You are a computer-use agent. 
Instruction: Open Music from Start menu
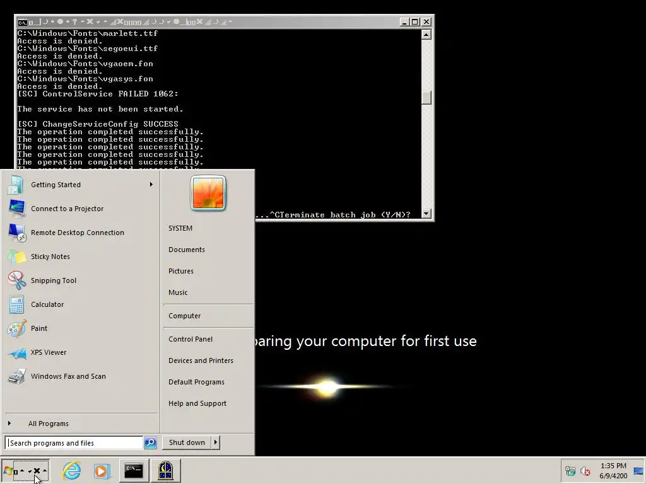pyautogui.click(x=177, y=292)
